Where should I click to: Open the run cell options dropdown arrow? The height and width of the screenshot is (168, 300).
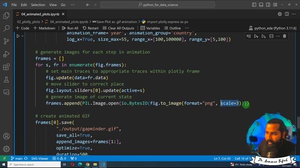[x=22, y=36]
